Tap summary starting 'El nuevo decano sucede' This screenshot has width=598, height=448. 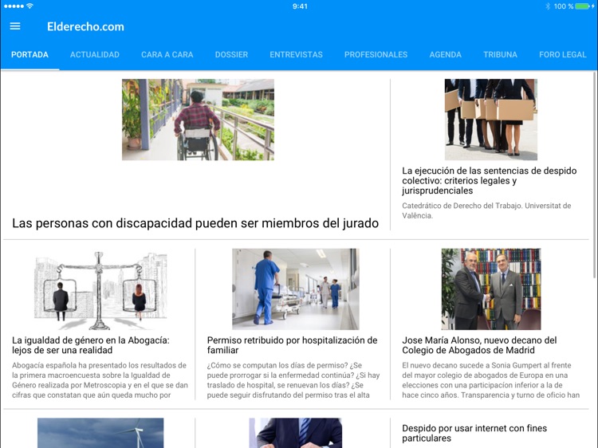pos(491,380)
